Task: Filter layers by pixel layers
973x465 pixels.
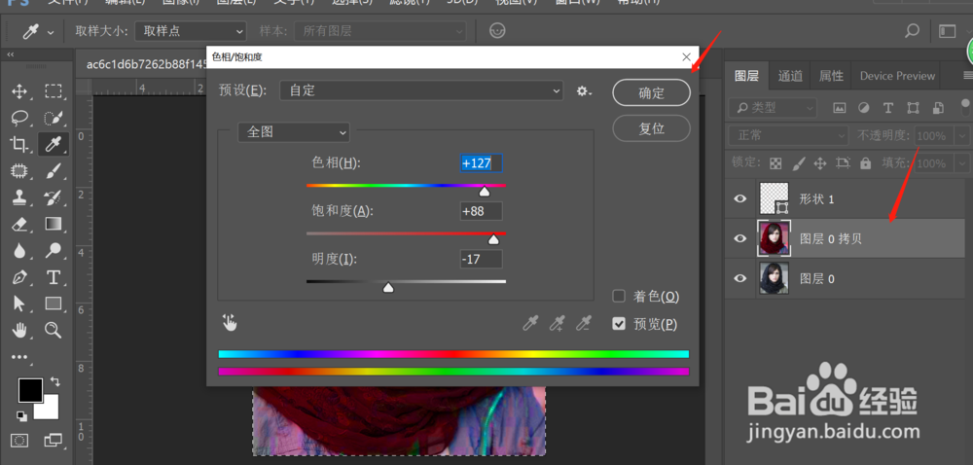Action: 840,108
